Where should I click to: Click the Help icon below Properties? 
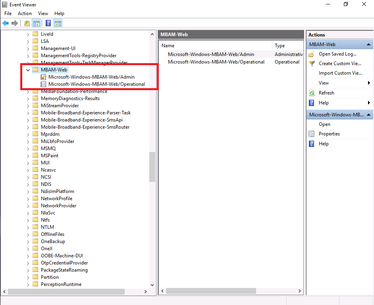tap(312, 144)
